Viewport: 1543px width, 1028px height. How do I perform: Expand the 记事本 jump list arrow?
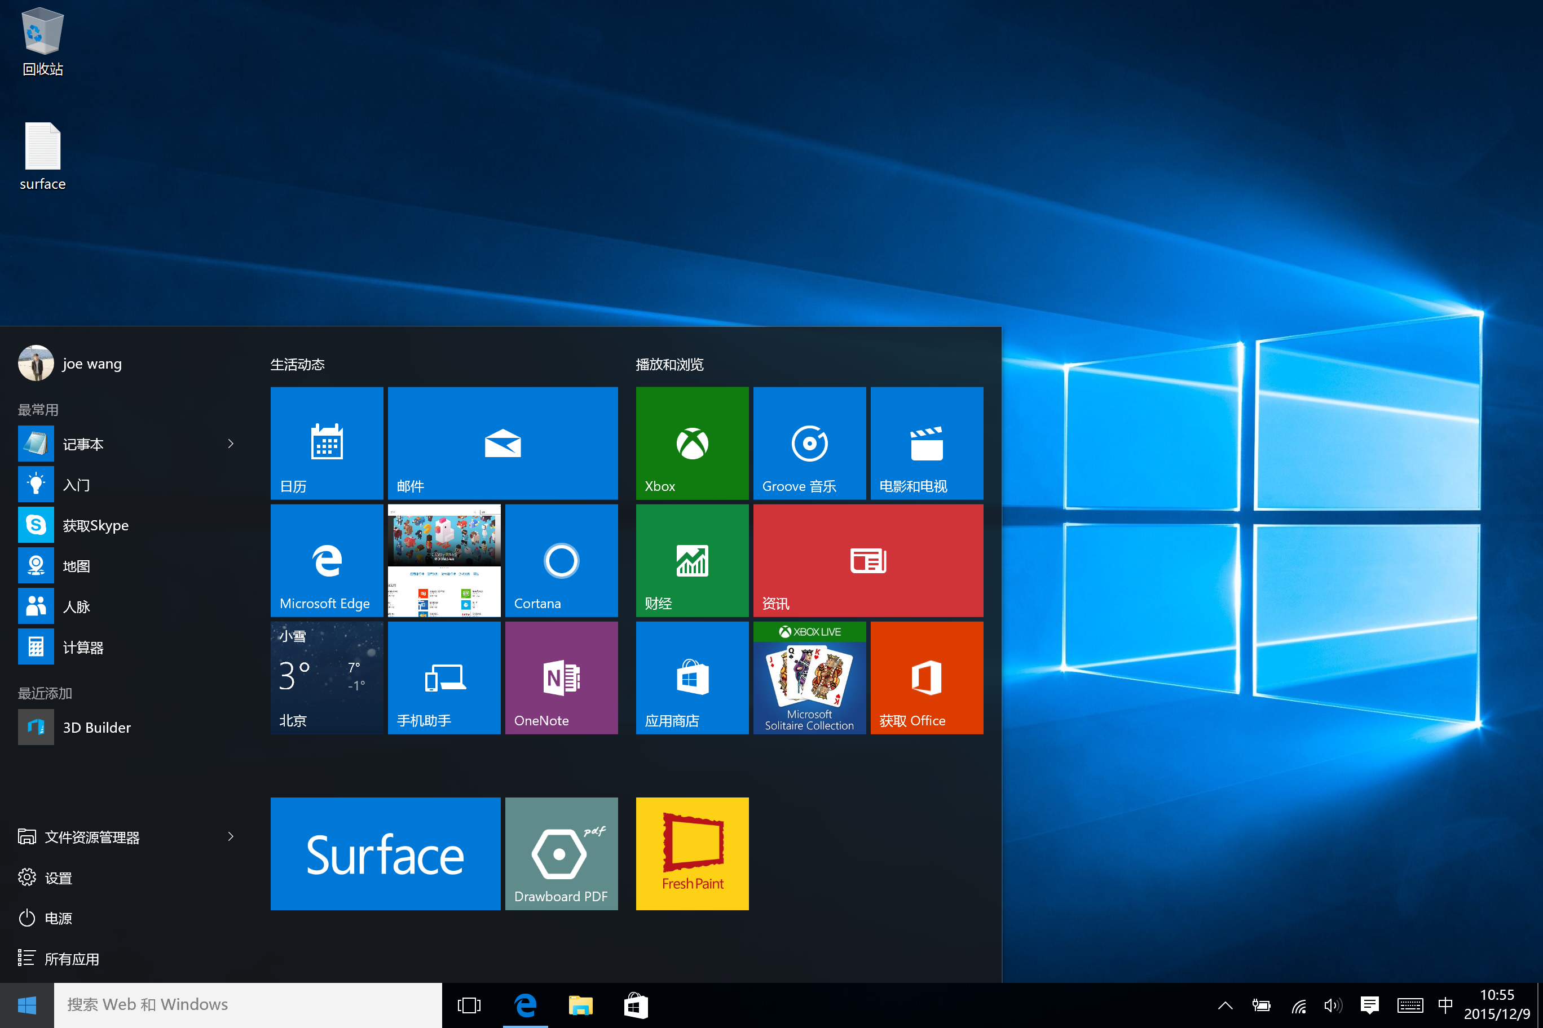point(230,443)
